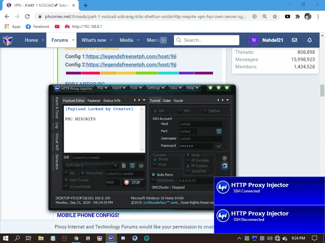This screenshot has width=325, height=243.
Task: Open Chrome from the Windows taskbar
Action: click(76, 238)
